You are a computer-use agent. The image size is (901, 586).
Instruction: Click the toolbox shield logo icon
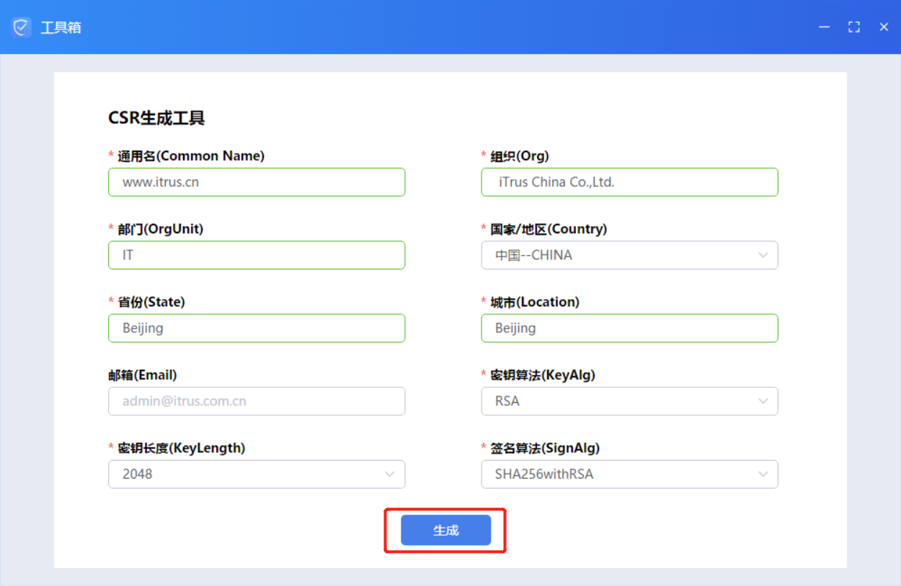tap(21, 27)
